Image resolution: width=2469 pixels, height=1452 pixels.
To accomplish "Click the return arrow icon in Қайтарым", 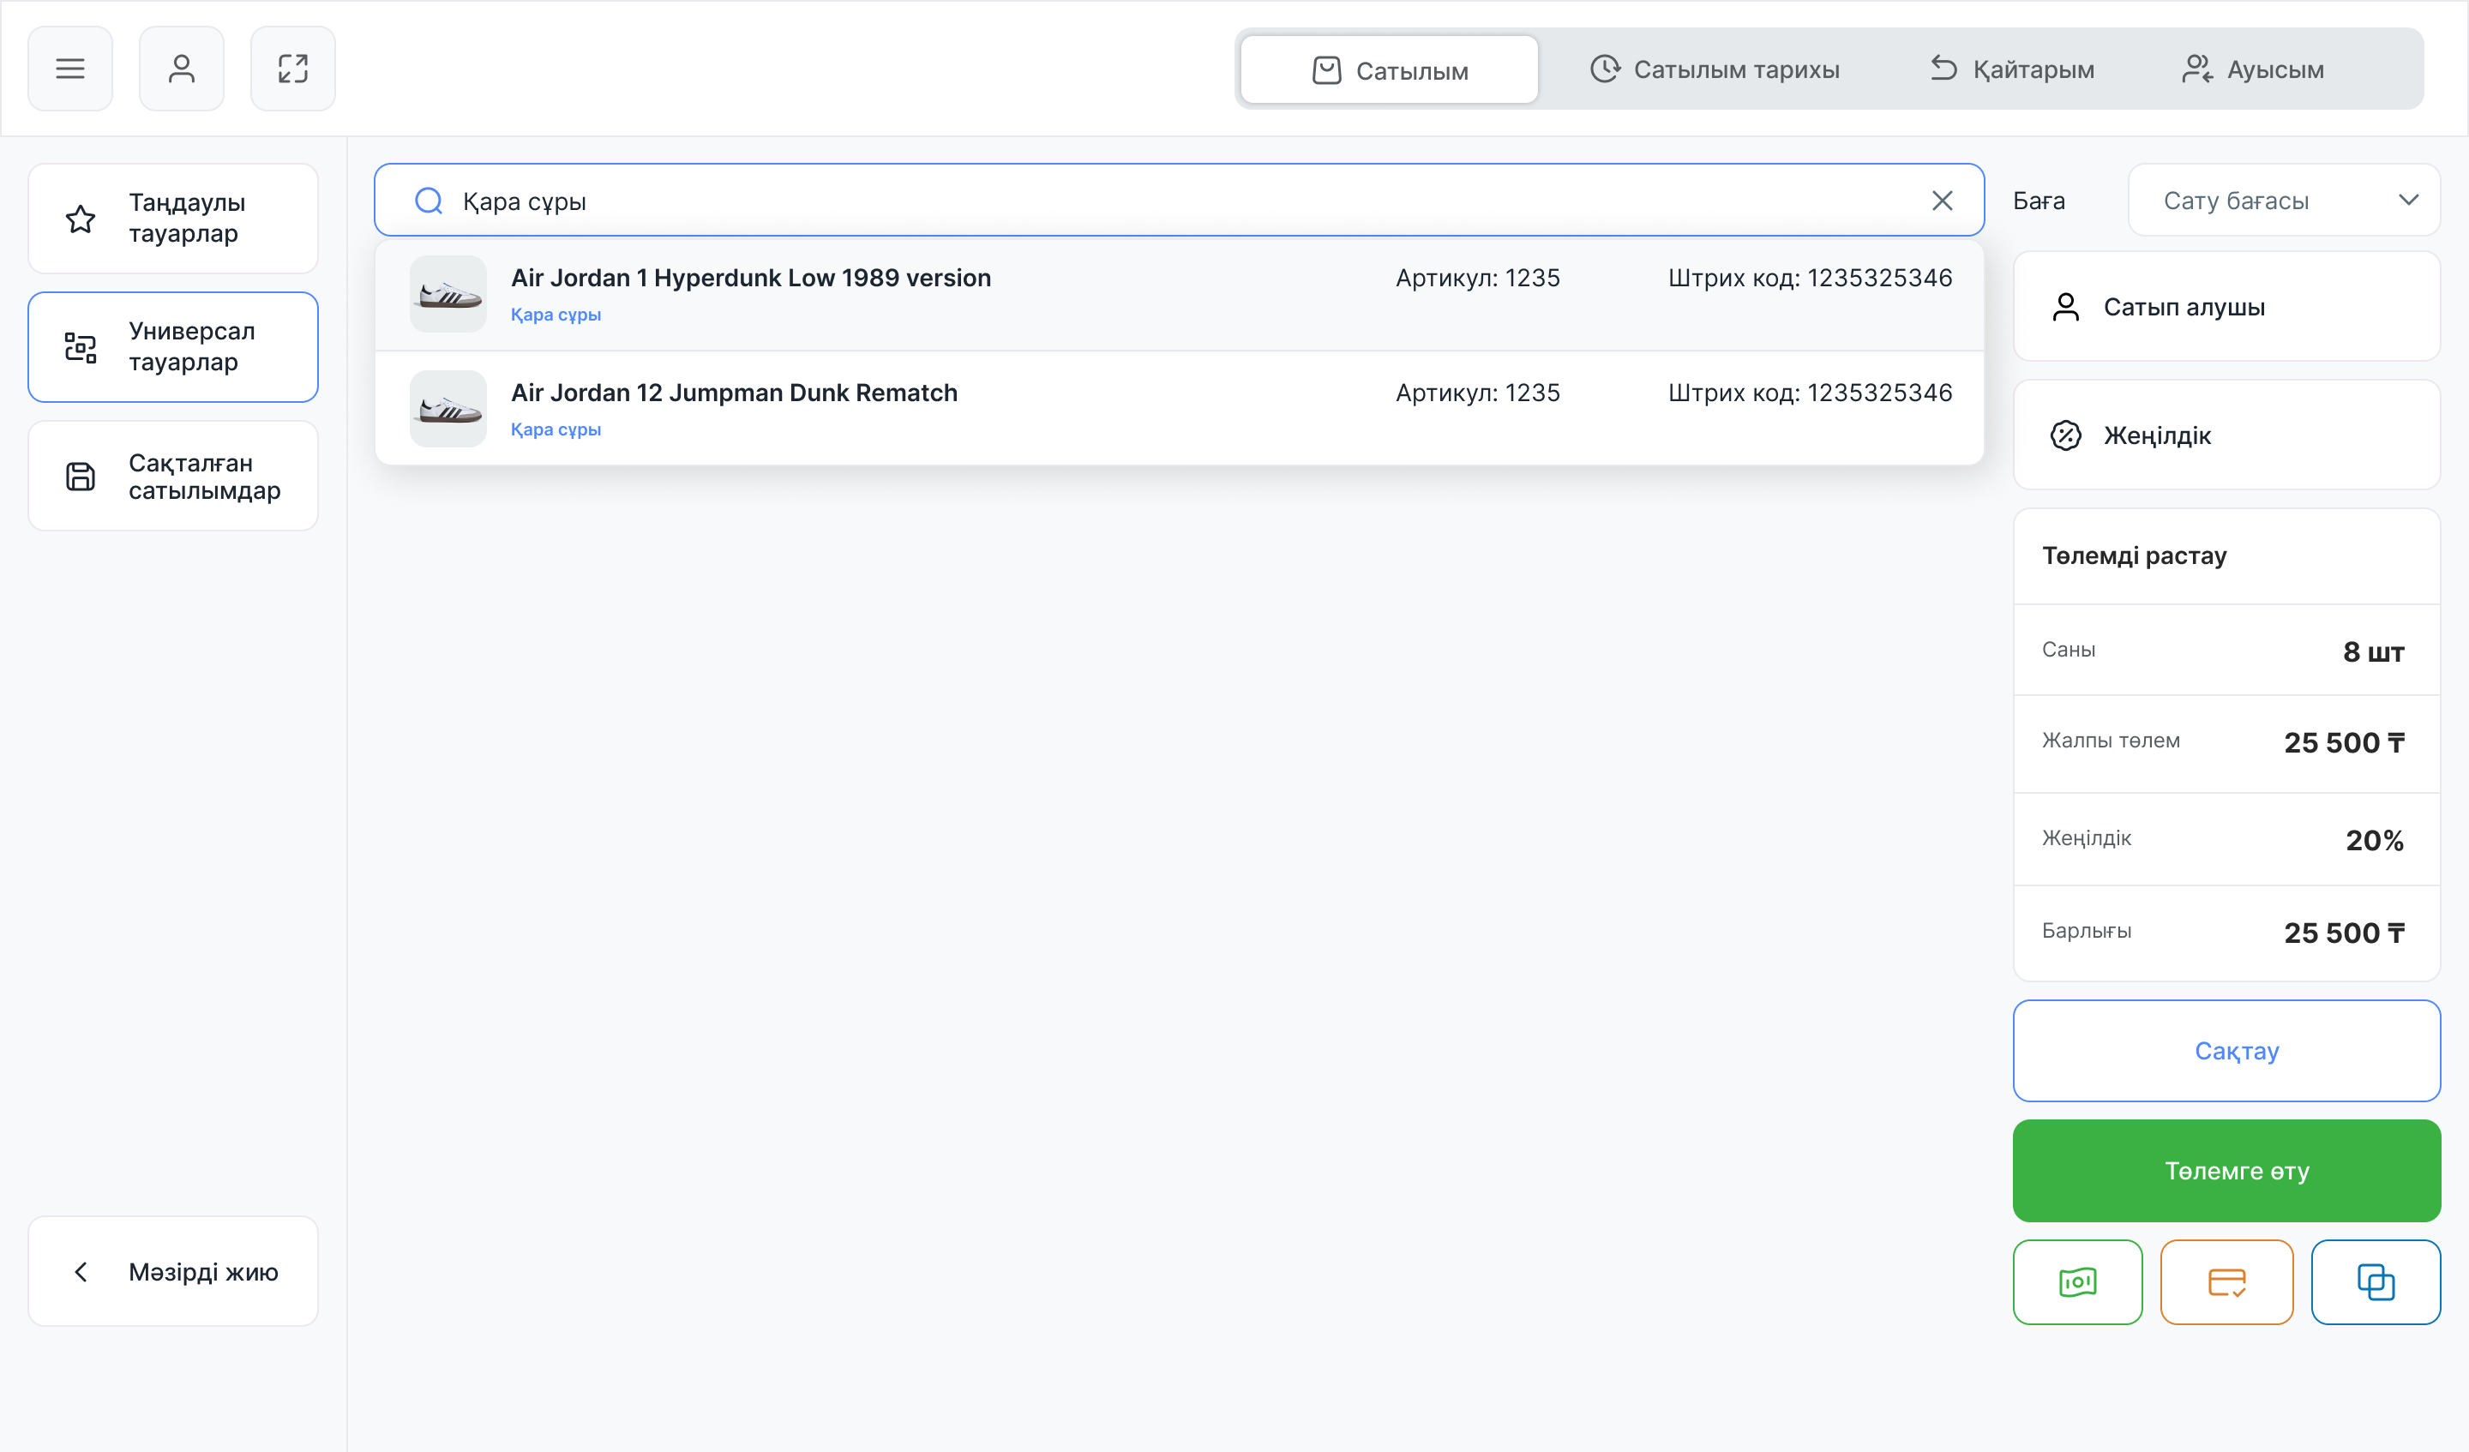I will pos(1943,69).
